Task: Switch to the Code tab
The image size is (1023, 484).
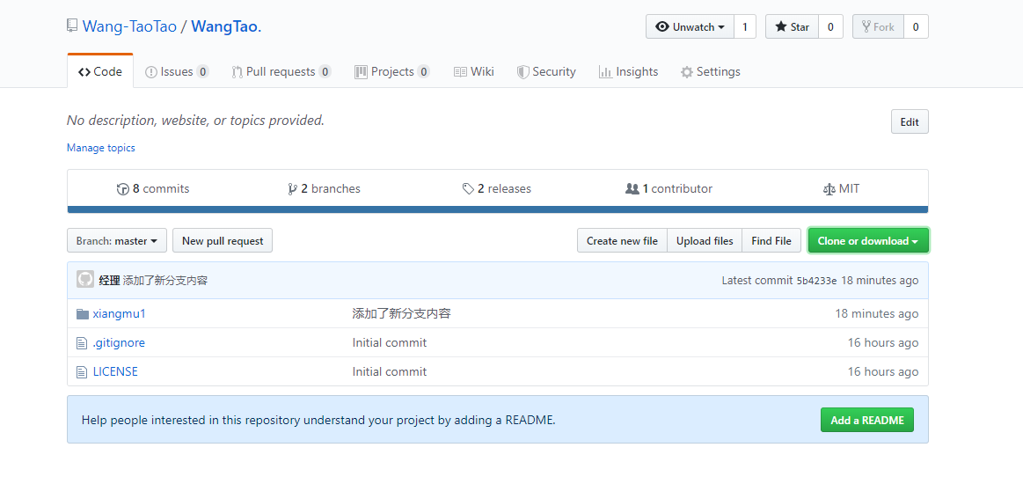Action: point(100,72)
